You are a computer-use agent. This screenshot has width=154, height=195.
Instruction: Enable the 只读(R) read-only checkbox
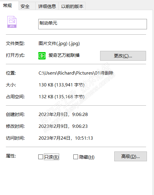(41, 157)
